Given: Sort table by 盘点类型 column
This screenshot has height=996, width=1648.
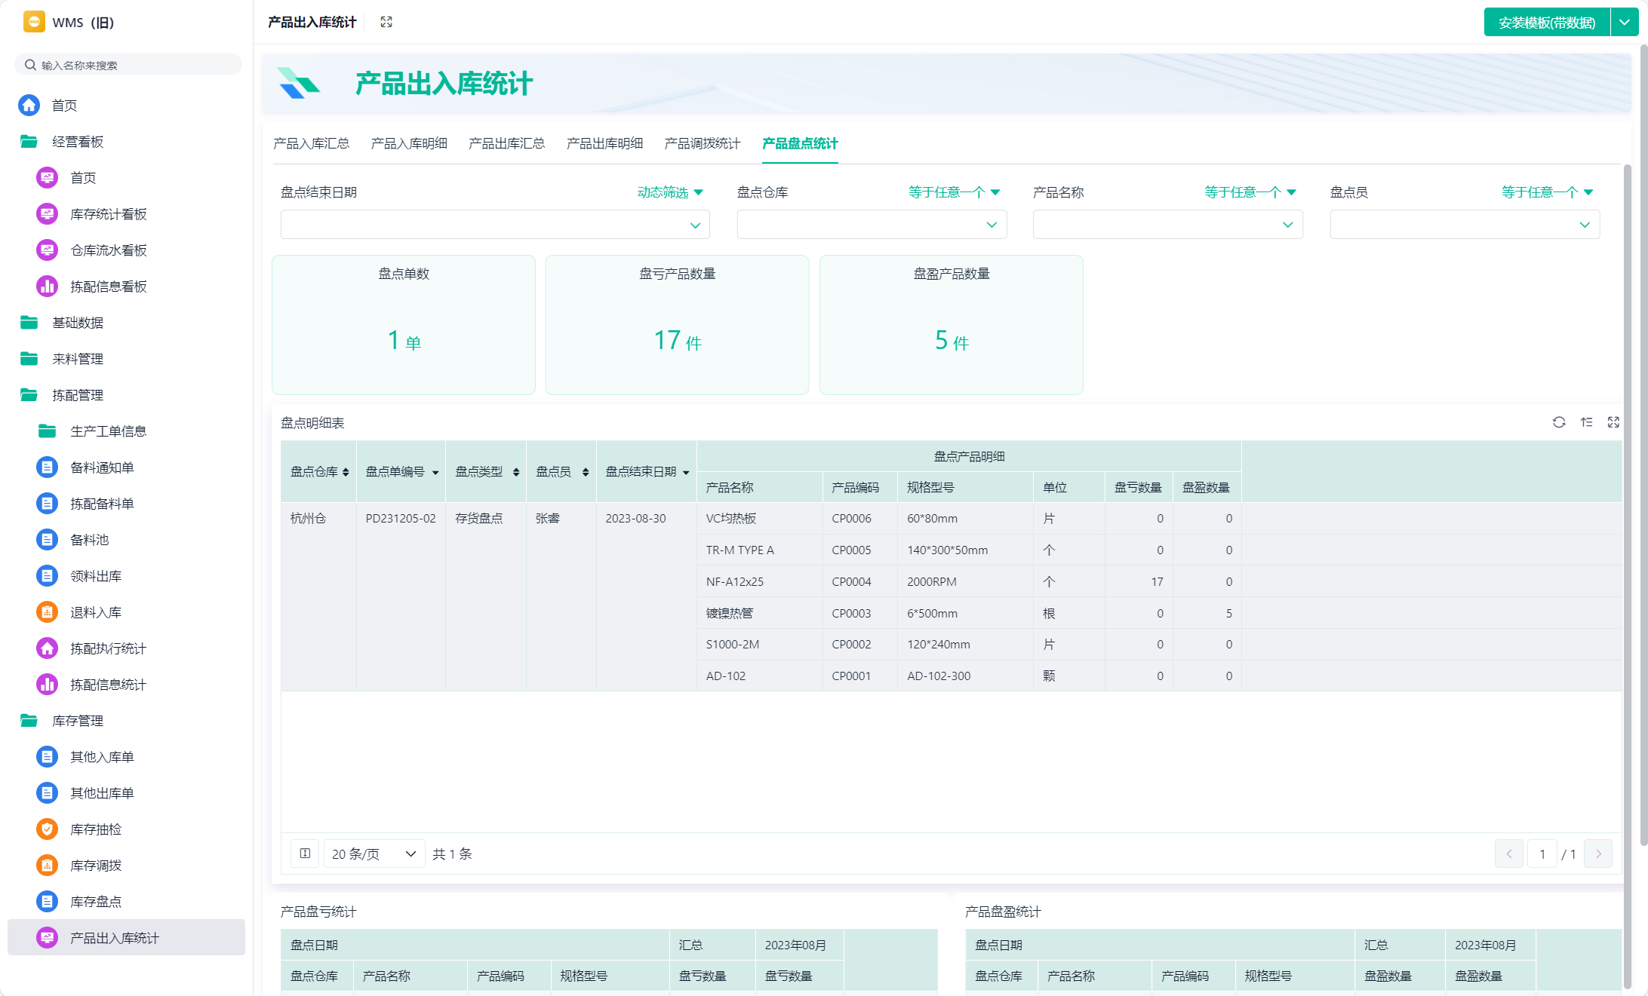Looking at the screenshot, I should (516, 472).
